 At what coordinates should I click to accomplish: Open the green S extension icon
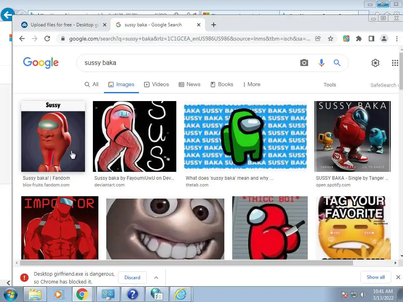click(x=346, y=39)
